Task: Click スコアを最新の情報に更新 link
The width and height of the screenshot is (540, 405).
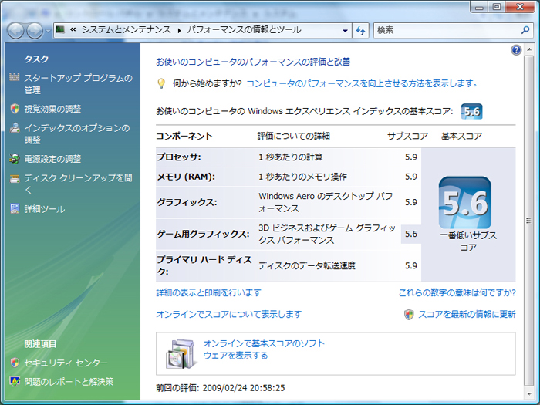Action: tap(467, 314)
